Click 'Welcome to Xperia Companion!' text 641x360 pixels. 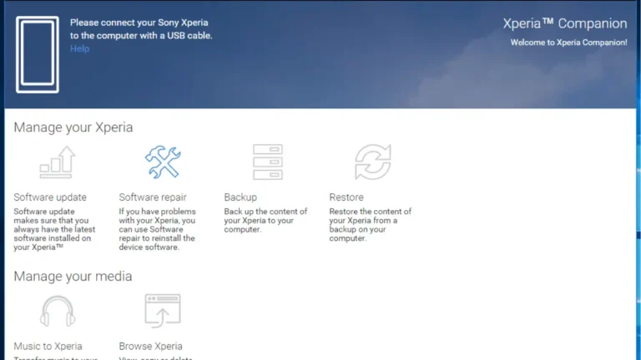[568, 42]
